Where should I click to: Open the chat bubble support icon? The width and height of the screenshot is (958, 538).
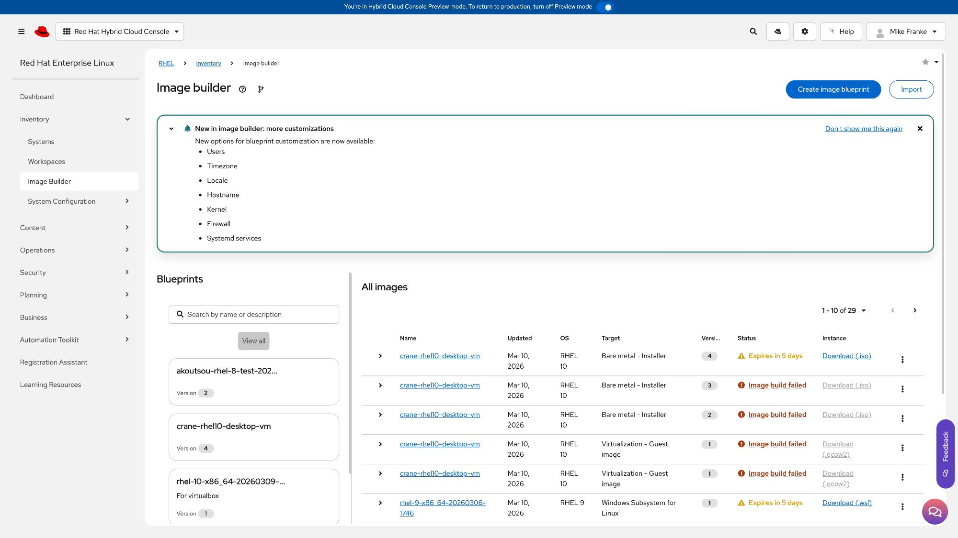[x=935, y=512]
